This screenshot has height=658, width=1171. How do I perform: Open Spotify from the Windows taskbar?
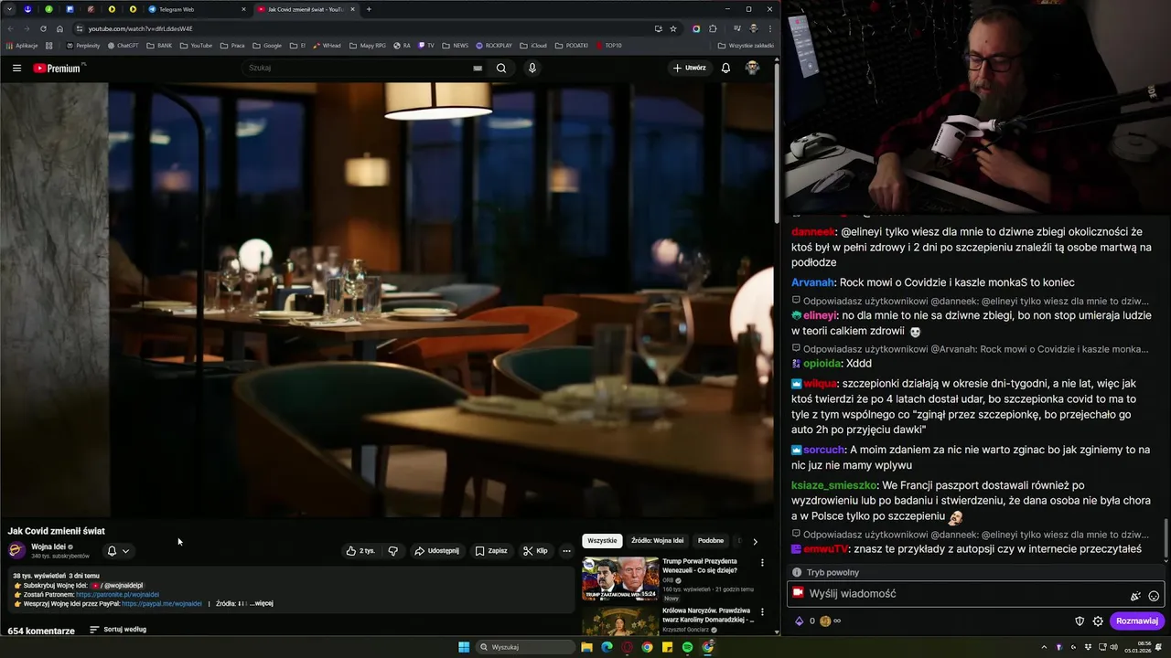coord(688,647)
